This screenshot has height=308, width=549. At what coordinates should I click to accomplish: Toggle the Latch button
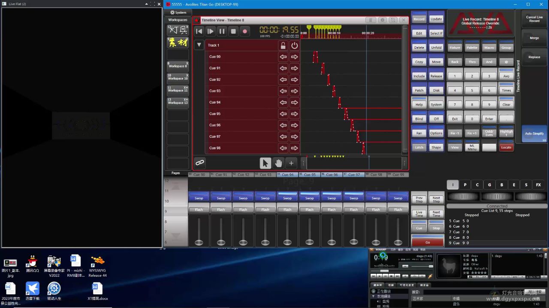point(419,147)
